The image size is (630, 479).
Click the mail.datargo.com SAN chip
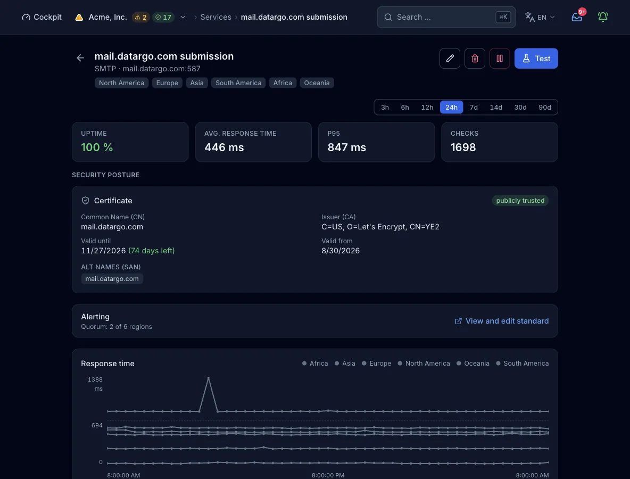pyautogui.click(x=112, y=279)
